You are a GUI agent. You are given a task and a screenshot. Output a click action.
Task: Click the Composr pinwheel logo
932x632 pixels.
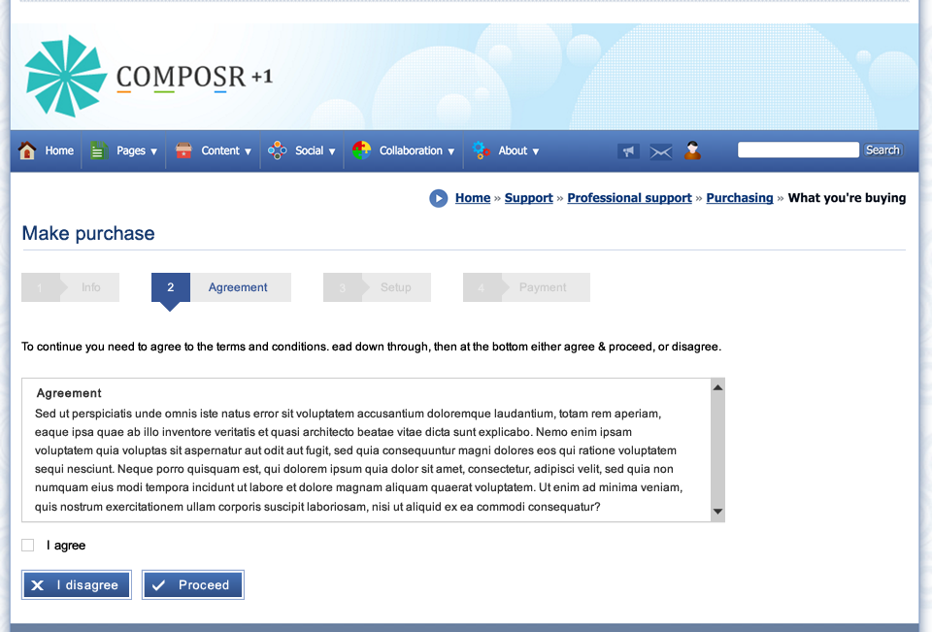[66, 76]
